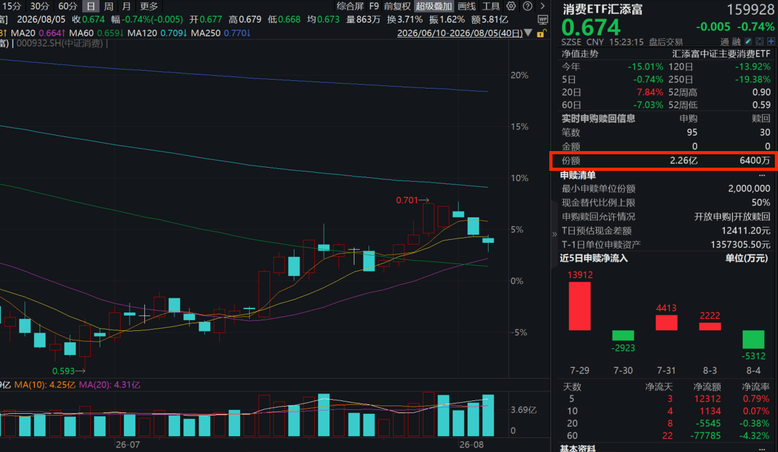The height and width of the screenshot is (452, 778).
Task: Click the red 13912 bar for 7-29
Action: tap(580, 306)
